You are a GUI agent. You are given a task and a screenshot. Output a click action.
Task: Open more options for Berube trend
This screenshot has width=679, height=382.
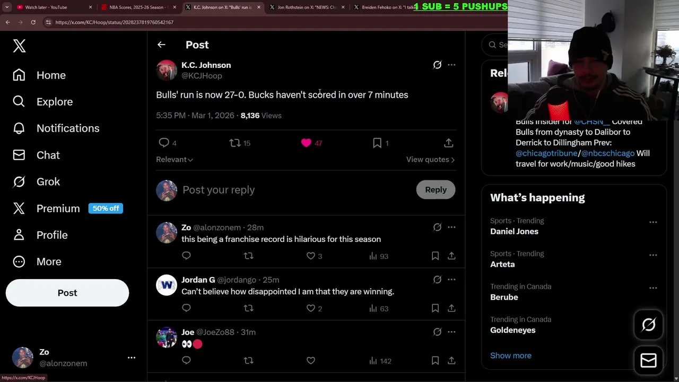click(x=653, y=288)
